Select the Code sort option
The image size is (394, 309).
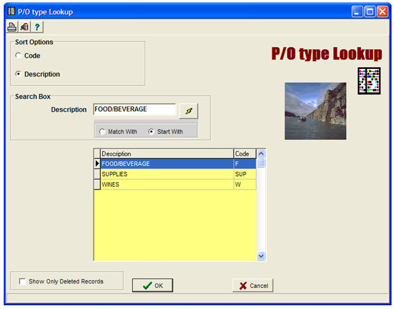point(19,56)
